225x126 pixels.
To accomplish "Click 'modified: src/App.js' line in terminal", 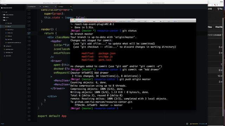I will [97, 57].
